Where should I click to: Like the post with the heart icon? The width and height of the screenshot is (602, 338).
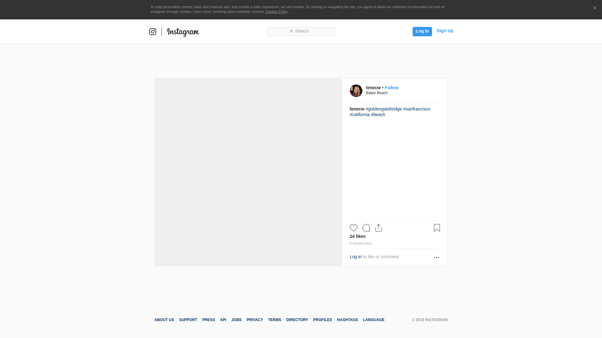[353, 228]
